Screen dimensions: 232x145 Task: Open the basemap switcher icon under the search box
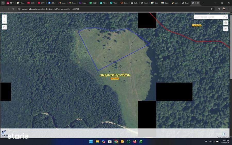225,23
